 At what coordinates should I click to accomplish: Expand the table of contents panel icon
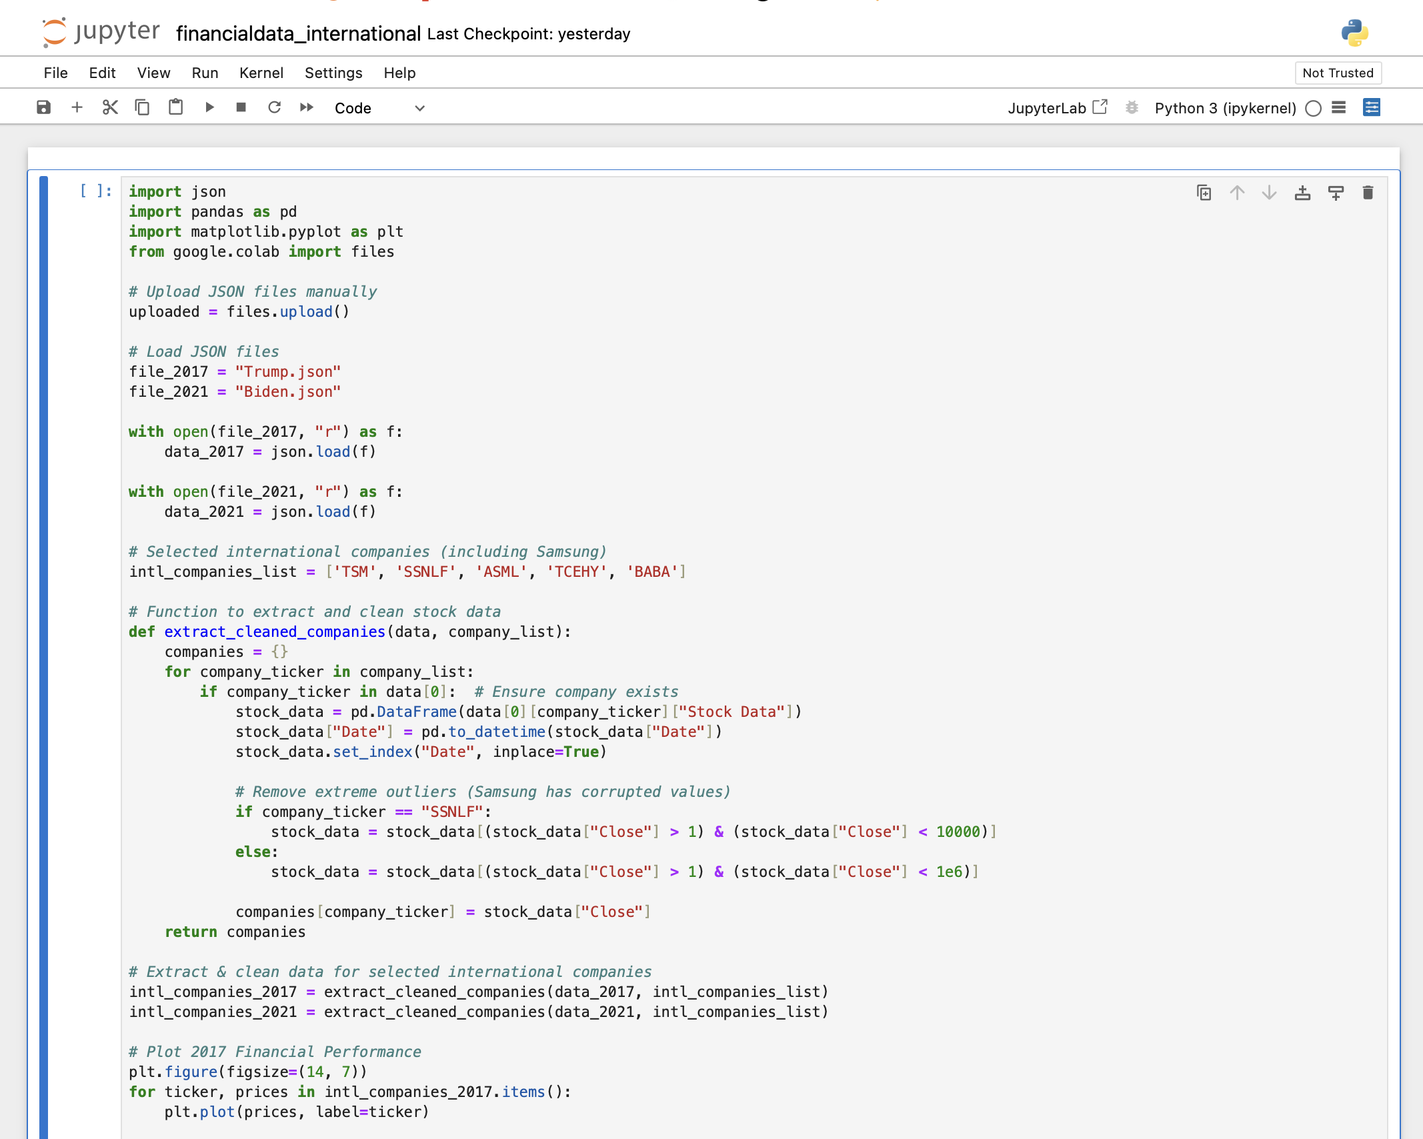(x=1371, y=107)
